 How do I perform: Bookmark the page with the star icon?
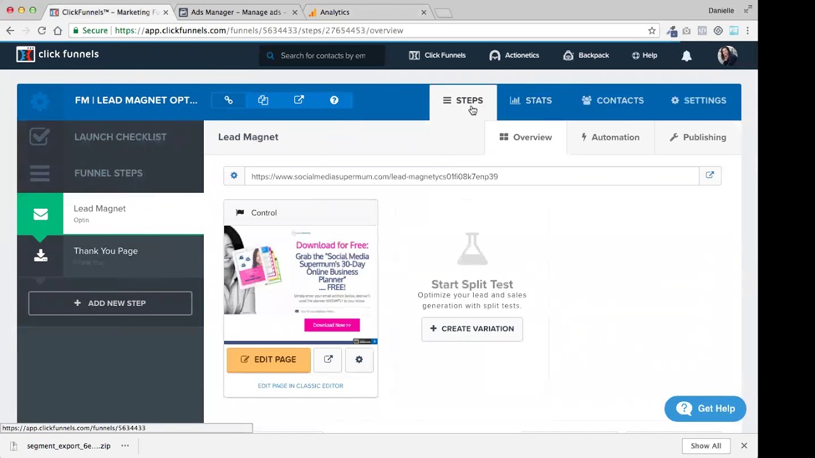651,31
